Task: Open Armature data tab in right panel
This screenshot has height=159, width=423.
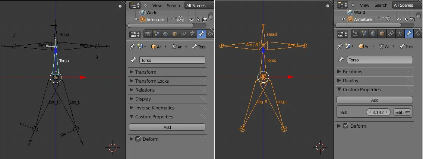Action: tap(400, 34)
